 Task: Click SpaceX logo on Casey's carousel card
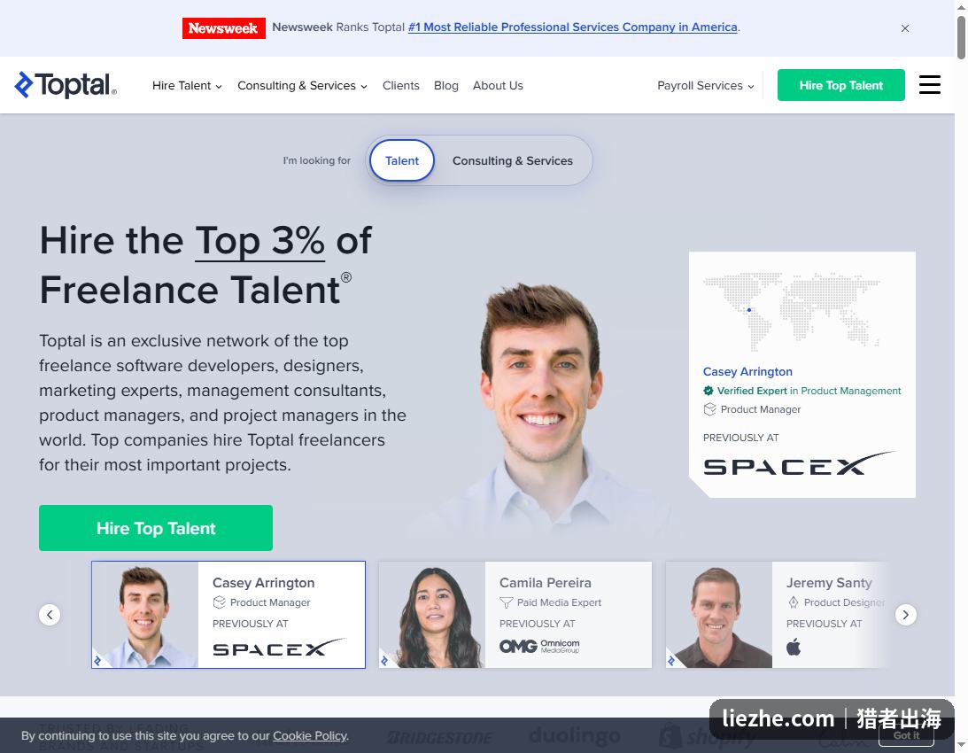point(279,647)
